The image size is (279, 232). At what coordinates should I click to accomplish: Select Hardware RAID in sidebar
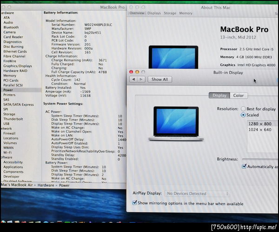15,71
